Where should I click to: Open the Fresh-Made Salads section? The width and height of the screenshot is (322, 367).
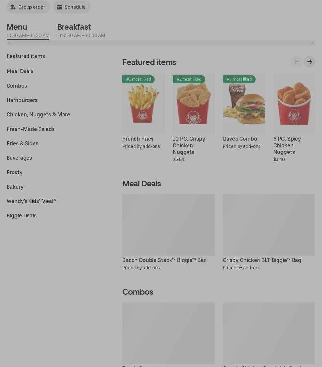[30, 129]
